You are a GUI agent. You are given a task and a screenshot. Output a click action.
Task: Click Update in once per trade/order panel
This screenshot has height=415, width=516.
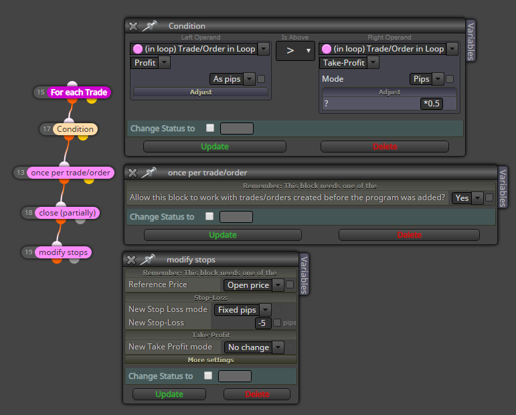point(223,235)
